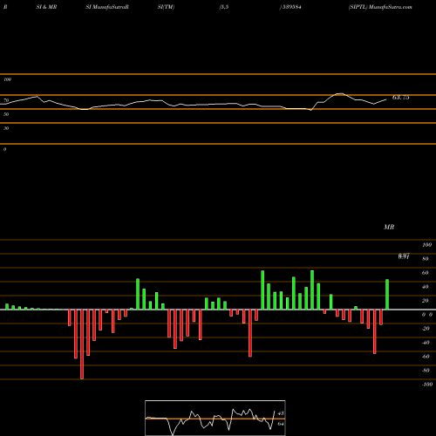
Task: Click the MR axis label -40
Action: click(x=426, y=343)
